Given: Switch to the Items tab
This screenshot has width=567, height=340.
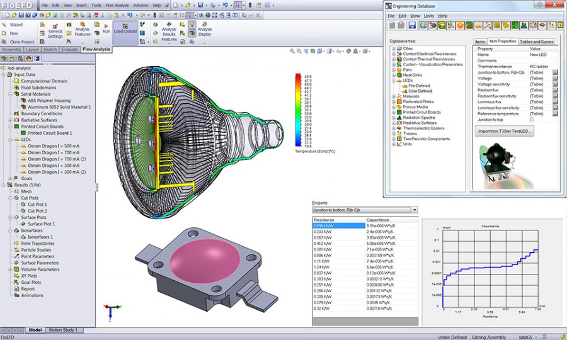Looking at the screenshot, I should pyautogui.click(x=480, y=42).
